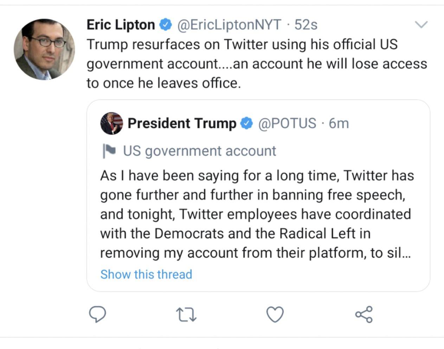This screenshot has height=349, width=444.
Task: Expand the tweet options chevron
Action: coord(421,25)
